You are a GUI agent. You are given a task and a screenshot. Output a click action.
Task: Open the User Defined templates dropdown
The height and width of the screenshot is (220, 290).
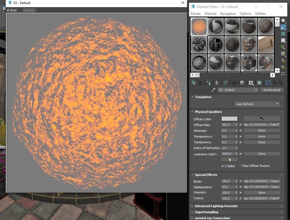click(x=257, y=104)
